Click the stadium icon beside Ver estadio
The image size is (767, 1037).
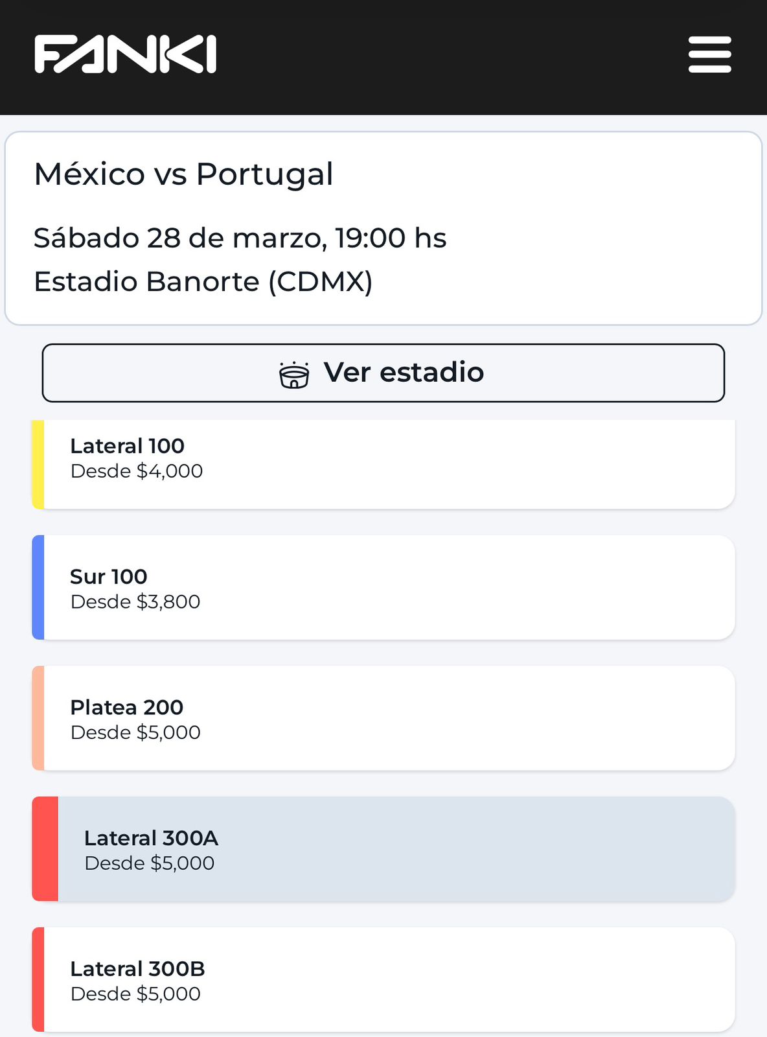click(294, 374)
